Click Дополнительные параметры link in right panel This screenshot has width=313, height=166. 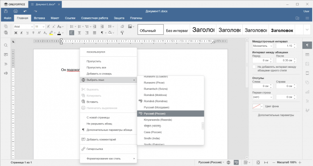(x=276, y=115)
